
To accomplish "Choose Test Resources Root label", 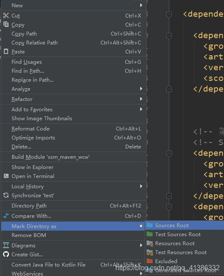I will point(181,252).
